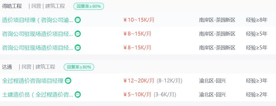This screenshot has height=106, width=276.
Task: Select the ¥10~15K/月 salary text
Action: tap(139, 20)
